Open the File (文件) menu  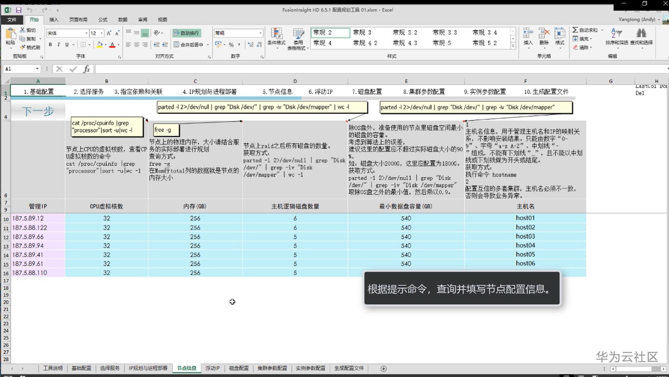[x=12, y=20]
